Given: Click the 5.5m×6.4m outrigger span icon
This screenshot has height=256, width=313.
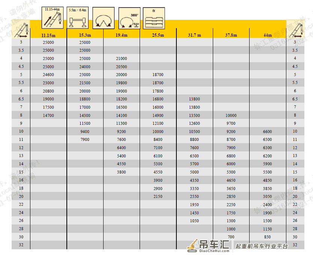Looking at the screenshot, I should coord(77,18).
